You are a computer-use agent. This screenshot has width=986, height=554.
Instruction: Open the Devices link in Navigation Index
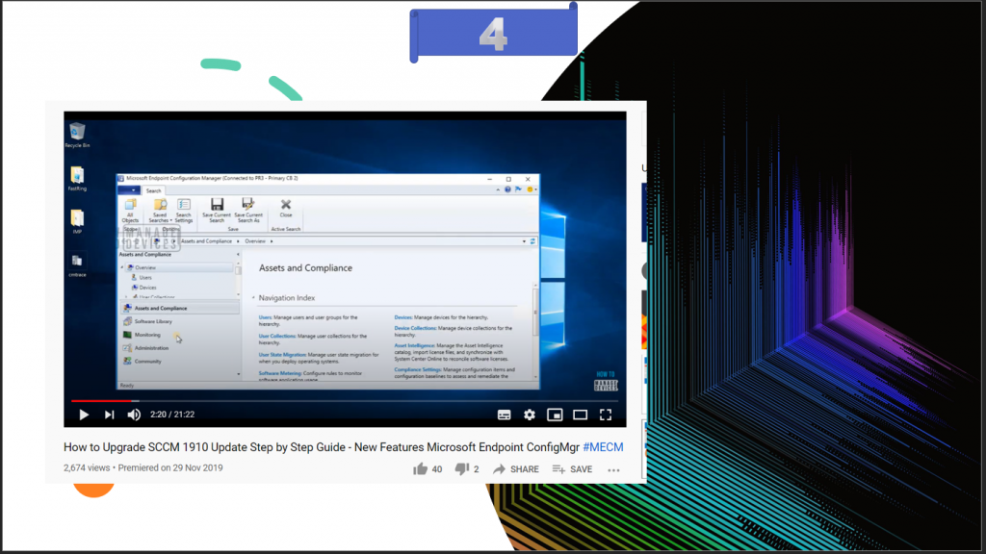coord(403,317)
